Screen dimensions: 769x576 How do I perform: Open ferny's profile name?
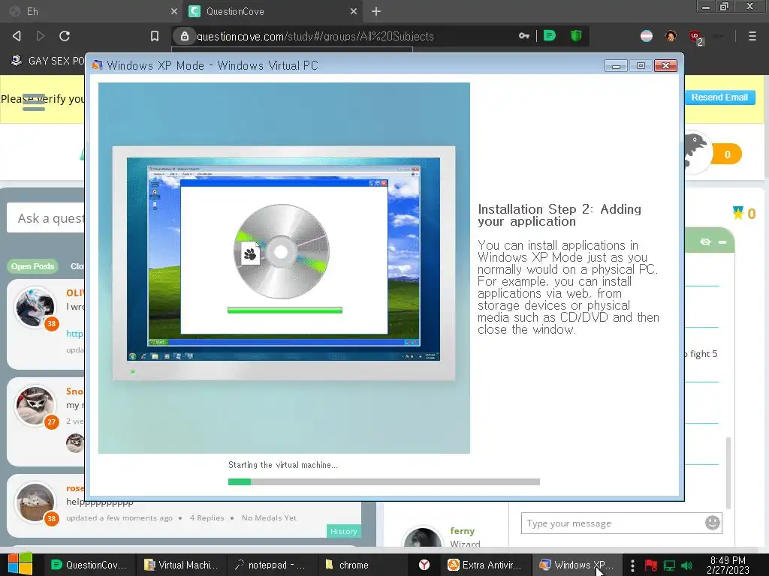coord(462,531)
